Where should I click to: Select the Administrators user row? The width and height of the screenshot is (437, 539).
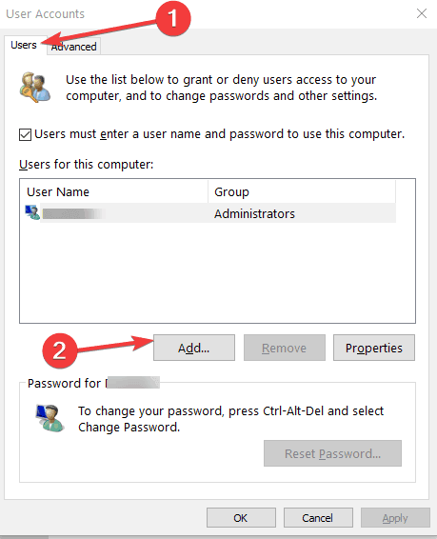tap(211, 213)
